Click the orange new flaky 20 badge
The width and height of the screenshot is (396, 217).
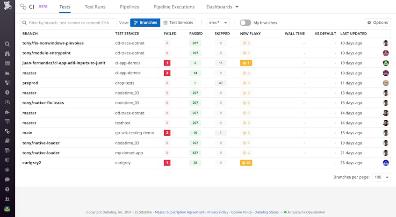coord(246,163)
